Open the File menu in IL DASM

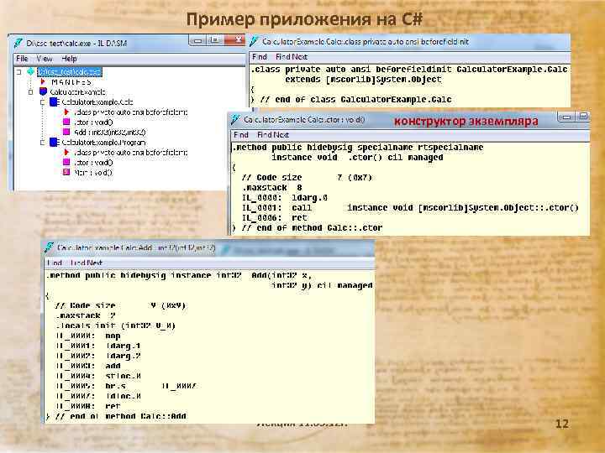coord(22,59)
